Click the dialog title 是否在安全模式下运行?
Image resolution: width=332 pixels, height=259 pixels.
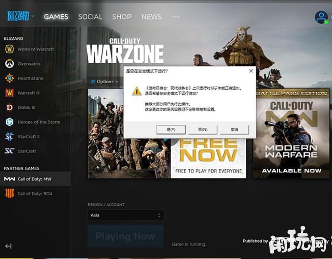(147, 71)
